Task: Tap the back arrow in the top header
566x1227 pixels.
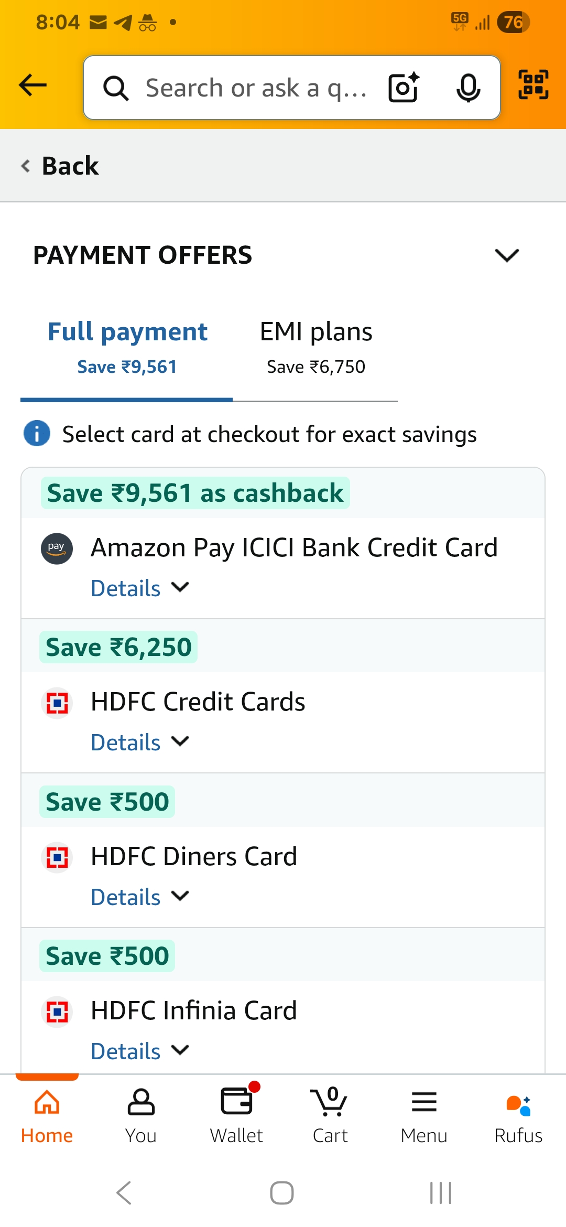Action: coord(32,85)
